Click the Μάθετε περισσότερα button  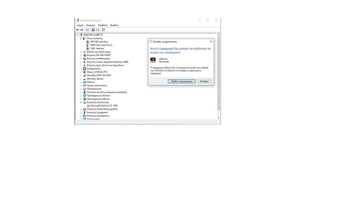(181, 81)
